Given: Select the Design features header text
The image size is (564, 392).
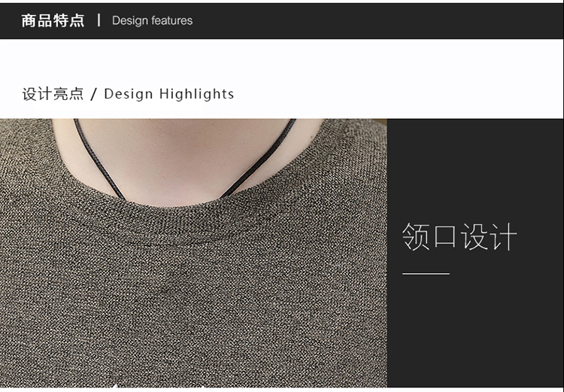Looking at the screenshot, I should click(x=152, y=20).
